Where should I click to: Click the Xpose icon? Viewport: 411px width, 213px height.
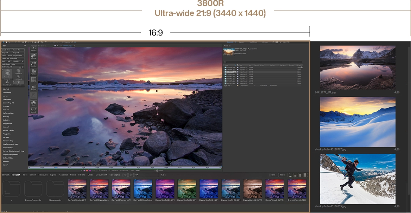point(33,110)
